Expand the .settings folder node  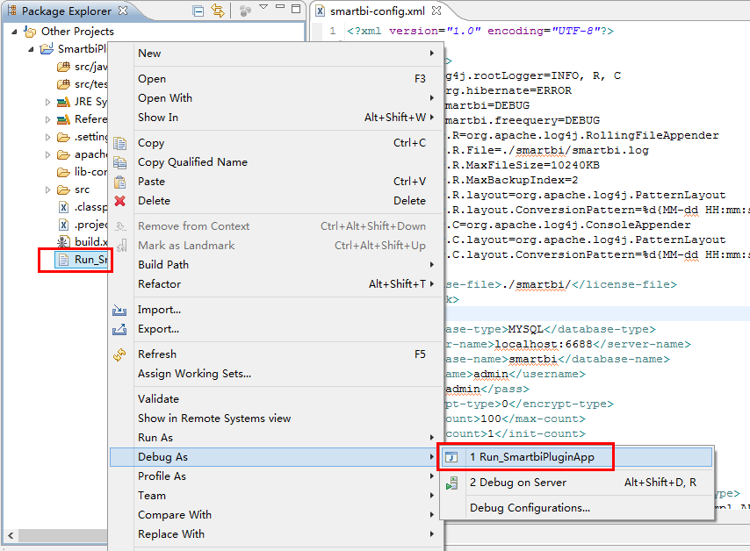(47, 137)
